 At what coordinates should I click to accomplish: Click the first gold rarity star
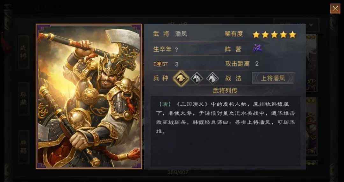coord(256,35)
